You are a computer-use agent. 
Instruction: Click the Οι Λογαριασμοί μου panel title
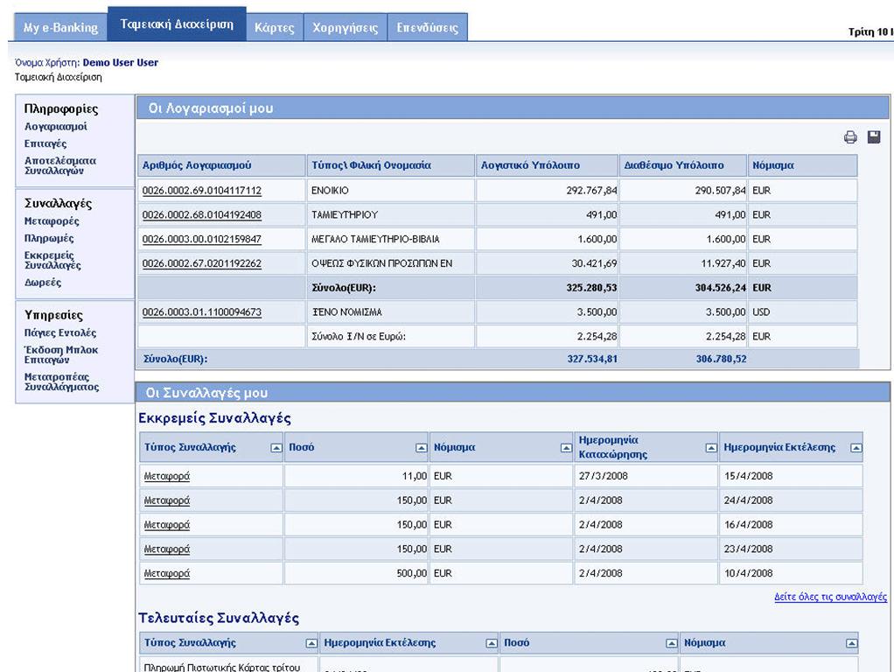tap(211, 108)
